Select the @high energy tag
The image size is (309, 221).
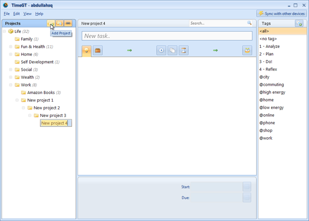[282, 92]
